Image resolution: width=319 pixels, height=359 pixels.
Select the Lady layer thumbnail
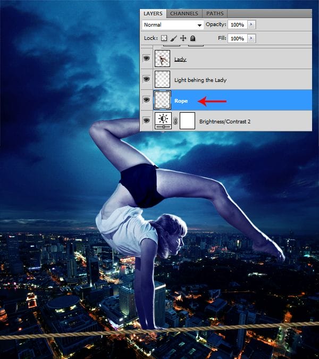[163, 59]
